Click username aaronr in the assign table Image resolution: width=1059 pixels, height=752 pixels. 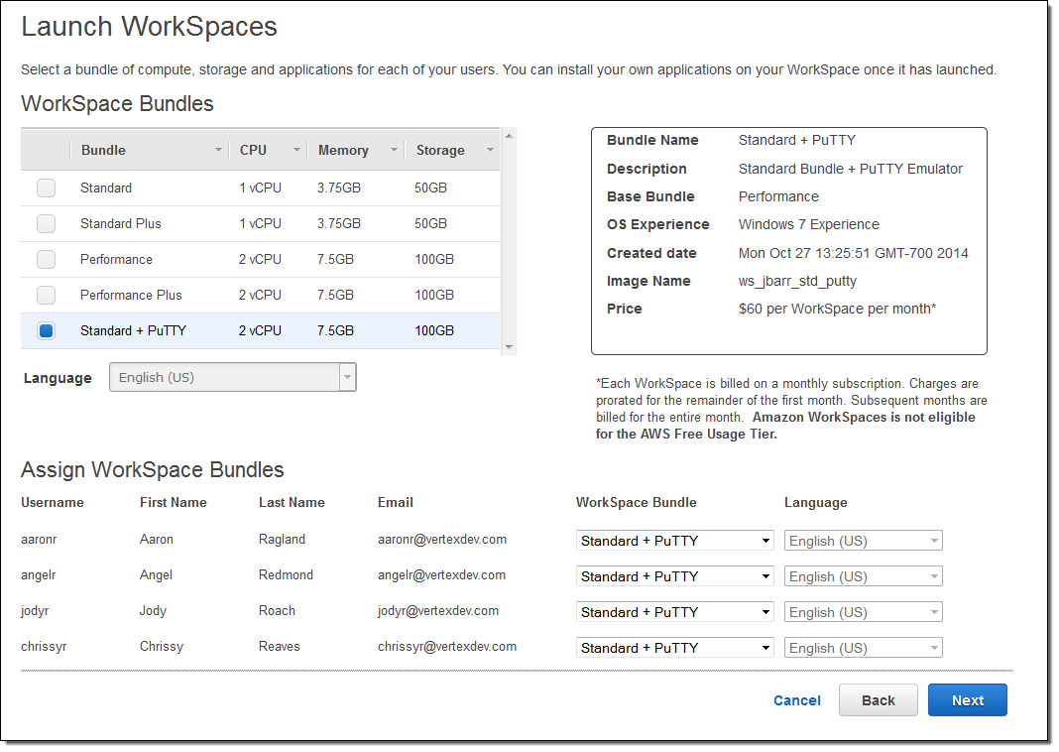pos(39,539)
